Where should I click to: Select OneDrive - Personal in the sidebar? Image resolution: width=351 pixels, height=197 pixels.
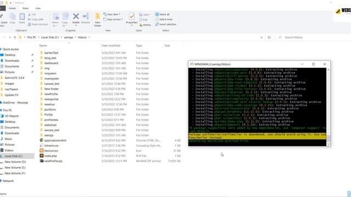[15, 103]
